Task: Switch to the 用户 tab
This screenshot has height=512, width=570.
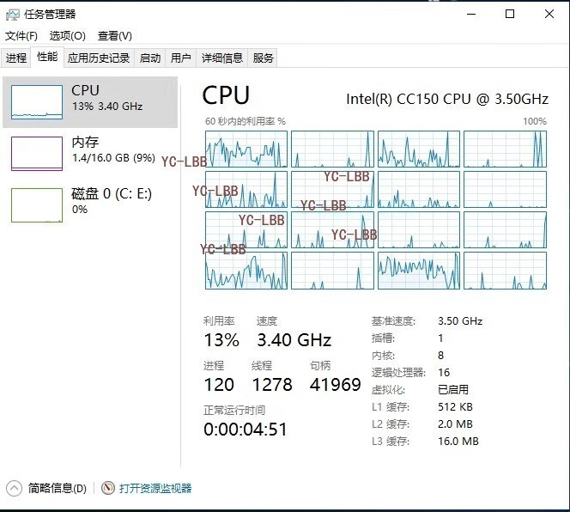Action: (181, 58)
